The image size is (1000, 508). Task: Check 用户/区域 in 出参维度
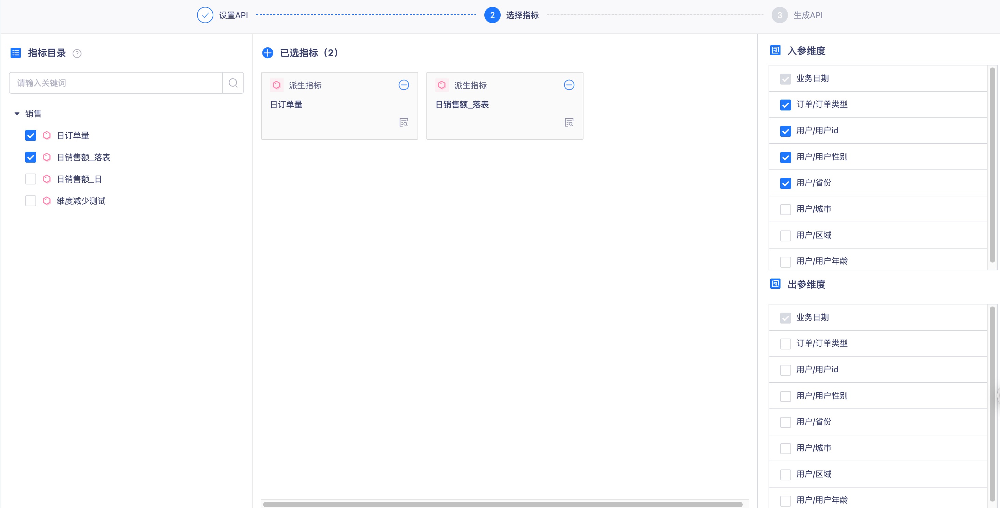[785, 475]
